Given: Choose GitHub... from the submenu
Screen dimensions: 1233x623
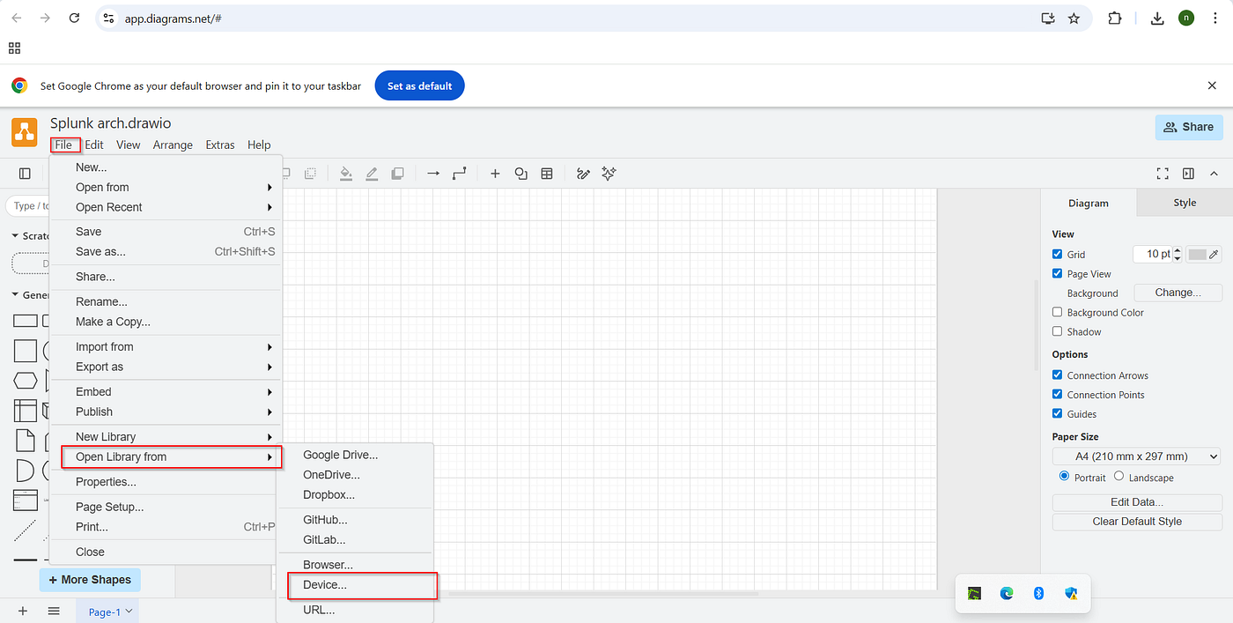Looking at the screenshot, I should [x=355, y=520].
